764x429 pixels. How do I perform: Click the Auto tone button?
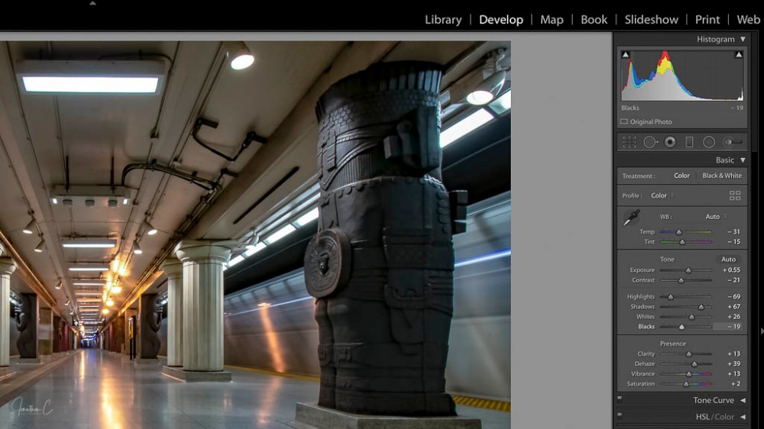click(729, 260)
